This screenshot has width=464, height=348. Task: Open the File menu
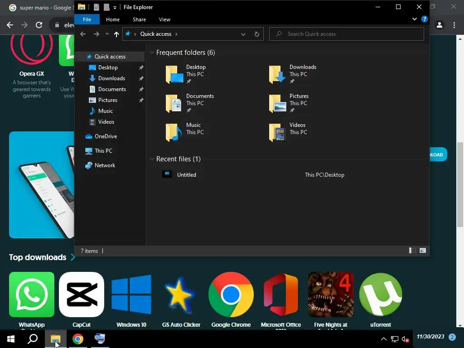coord(87,19)
